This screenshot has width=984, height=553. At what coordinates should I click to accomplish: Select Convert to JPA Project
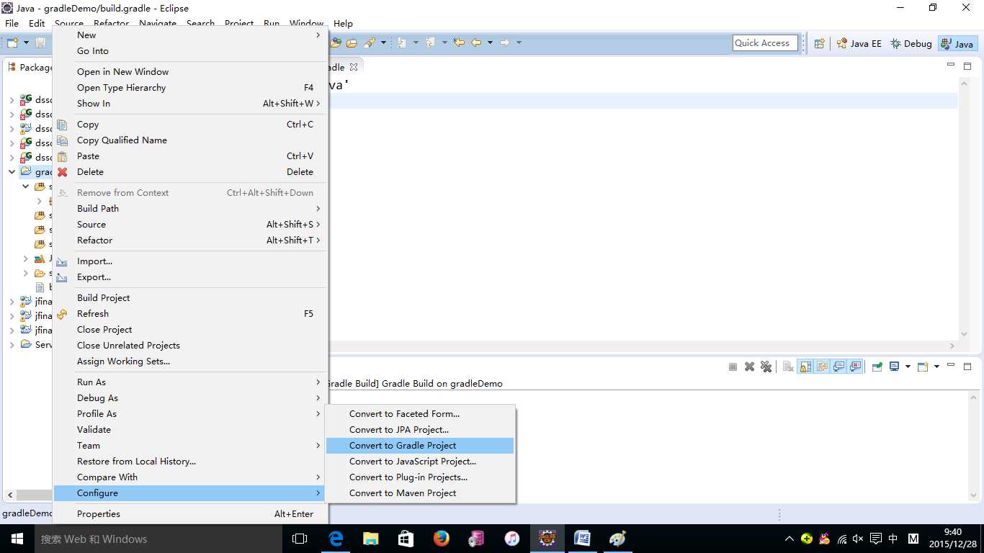420,430
